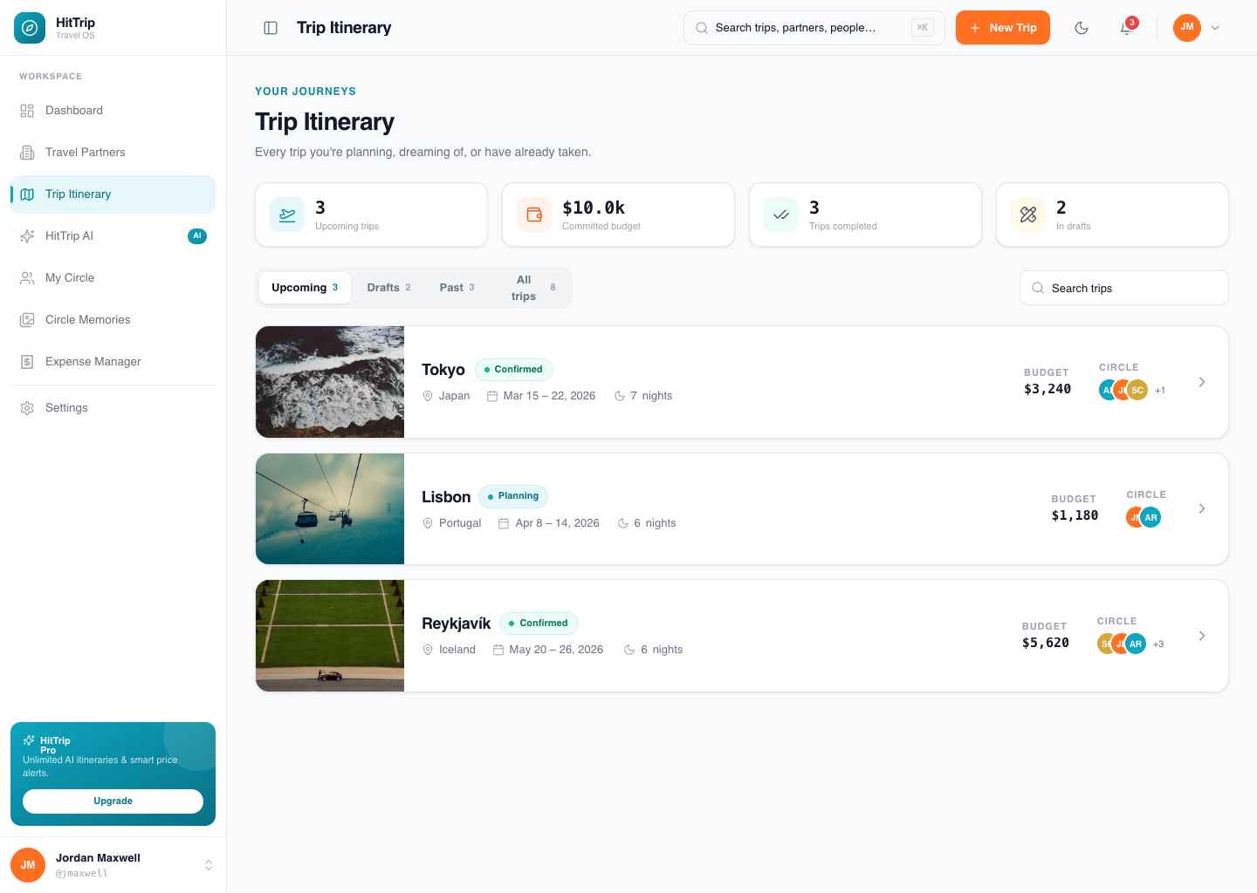The image size is (1257, 893).
Task: Click the Lisbon Planning status badge
Action: point(513,496)
